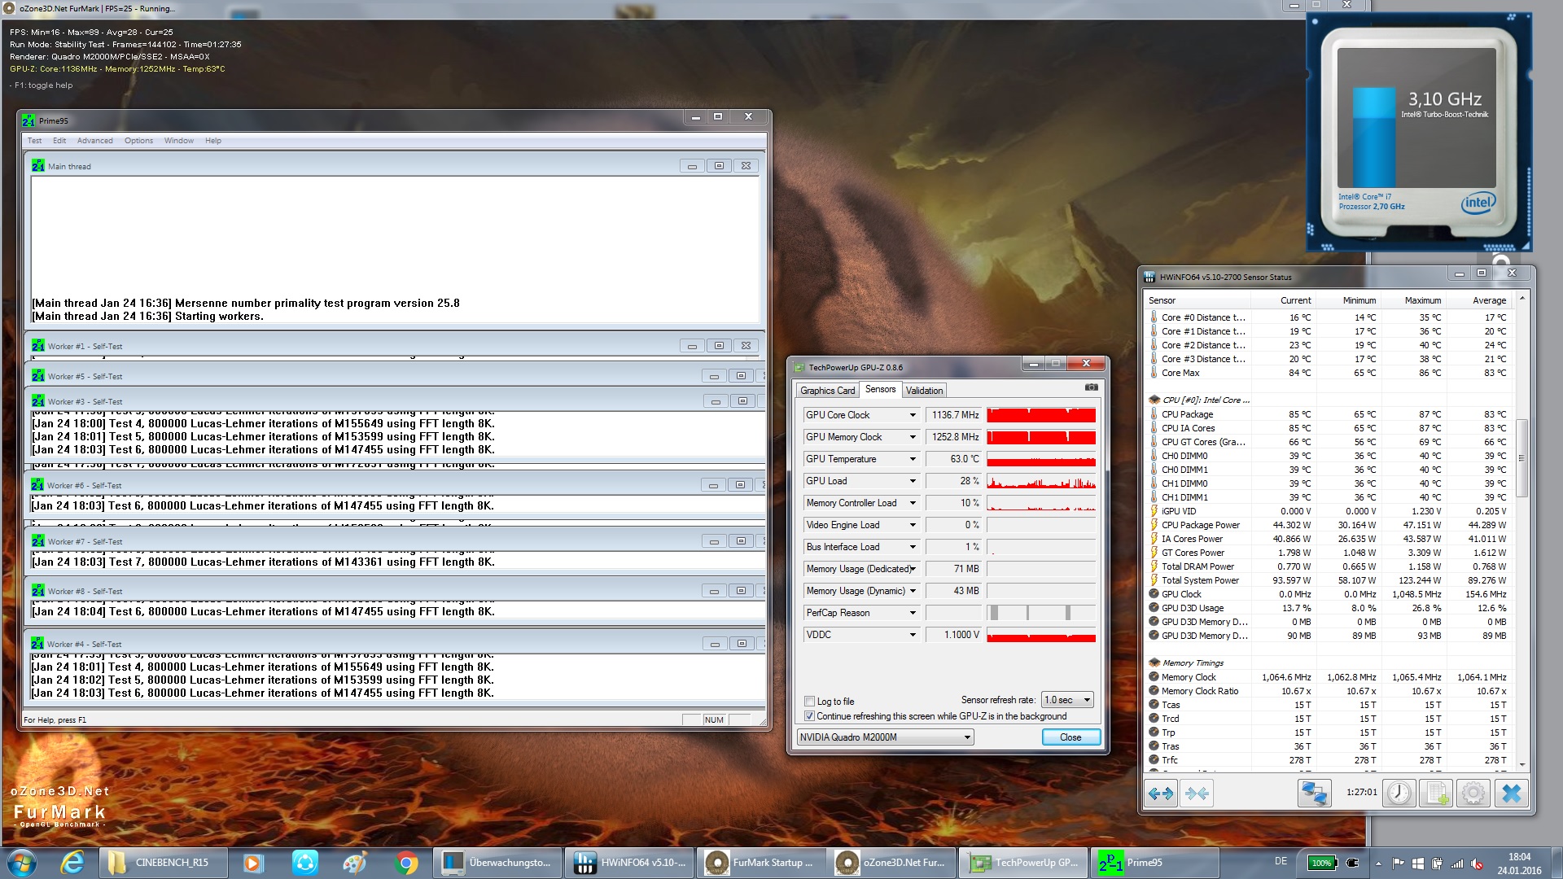Click the HWiNFO collapse columns arrows icon

(1197, 793)
